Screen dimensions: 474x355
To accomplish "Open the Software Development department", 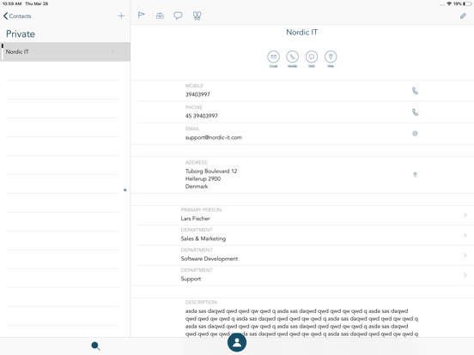I will 302,256.
